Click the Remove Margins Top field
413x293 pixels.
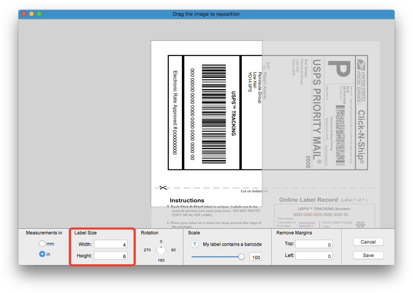[314, 244]
